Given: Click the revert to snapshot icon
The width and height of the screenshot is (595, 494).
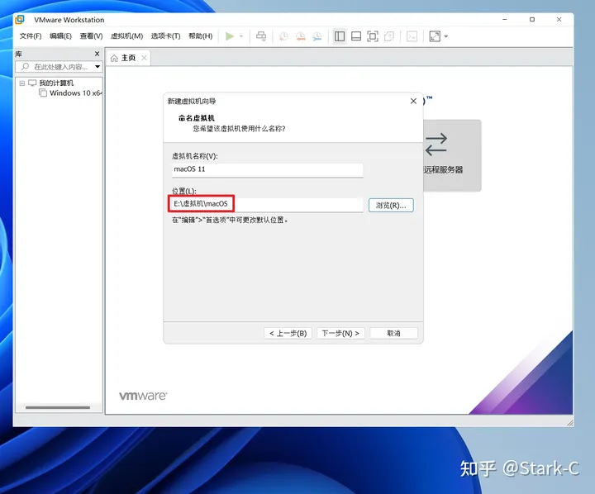Looking at the screenshot, I should click(301, 36).
